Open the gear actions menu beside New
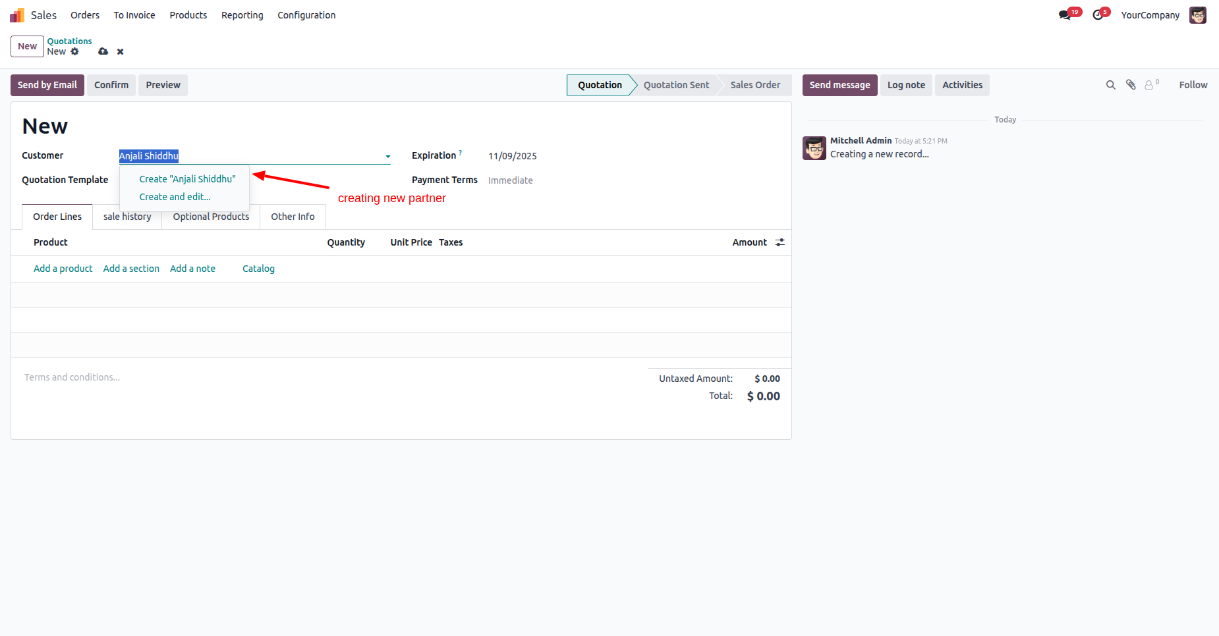Screen dimensions: 1219x636 [x=75, y=51]
